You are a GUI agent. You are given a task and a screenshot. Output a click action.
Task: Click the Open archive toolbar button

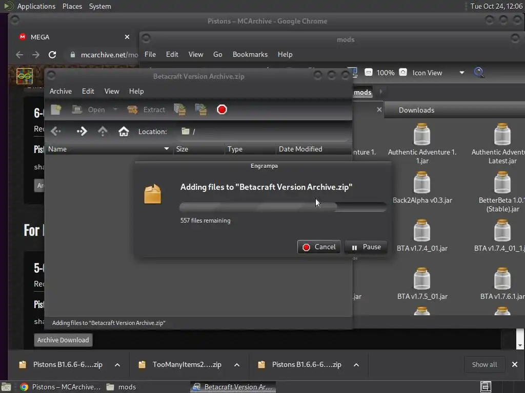click(x=89, y=110)
